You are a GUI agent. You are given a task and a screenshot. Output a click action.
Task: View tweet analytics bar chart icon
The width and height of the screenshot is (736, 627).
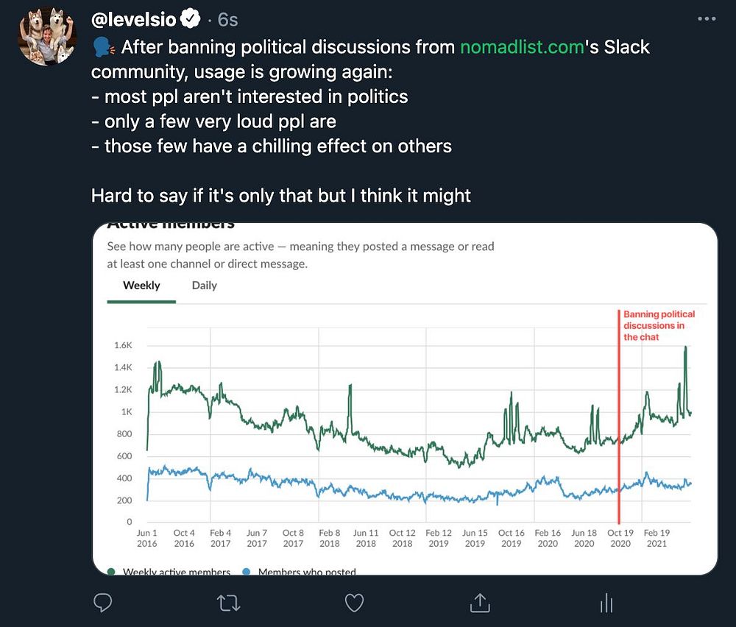pos(606,603)
